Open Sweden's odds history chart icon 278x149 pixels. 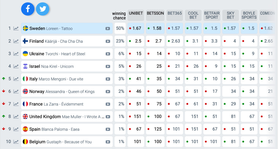(16, 29)
